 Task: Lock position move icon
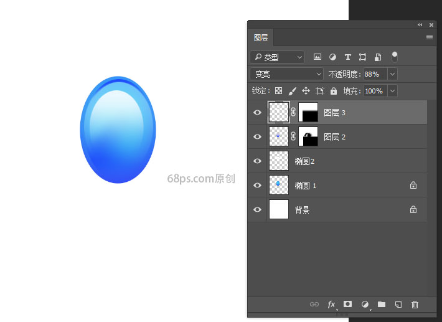point(306,91)
